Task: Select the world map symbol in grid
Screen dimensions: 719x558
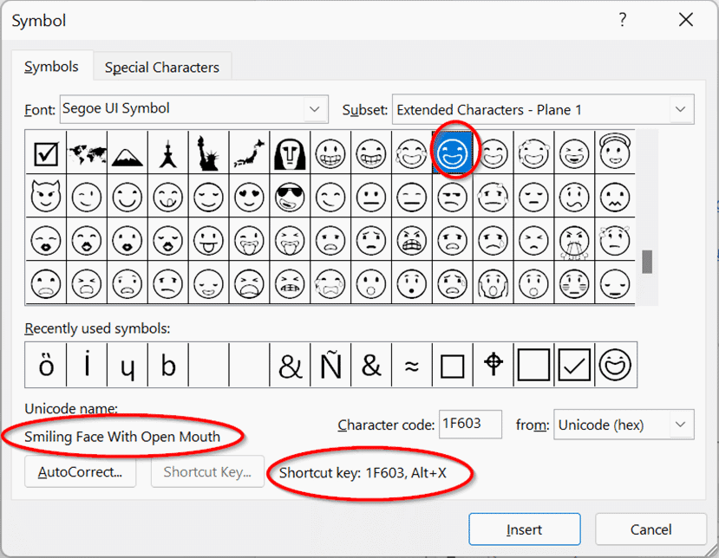Action: pyautogui.click(x=86, y=154)
